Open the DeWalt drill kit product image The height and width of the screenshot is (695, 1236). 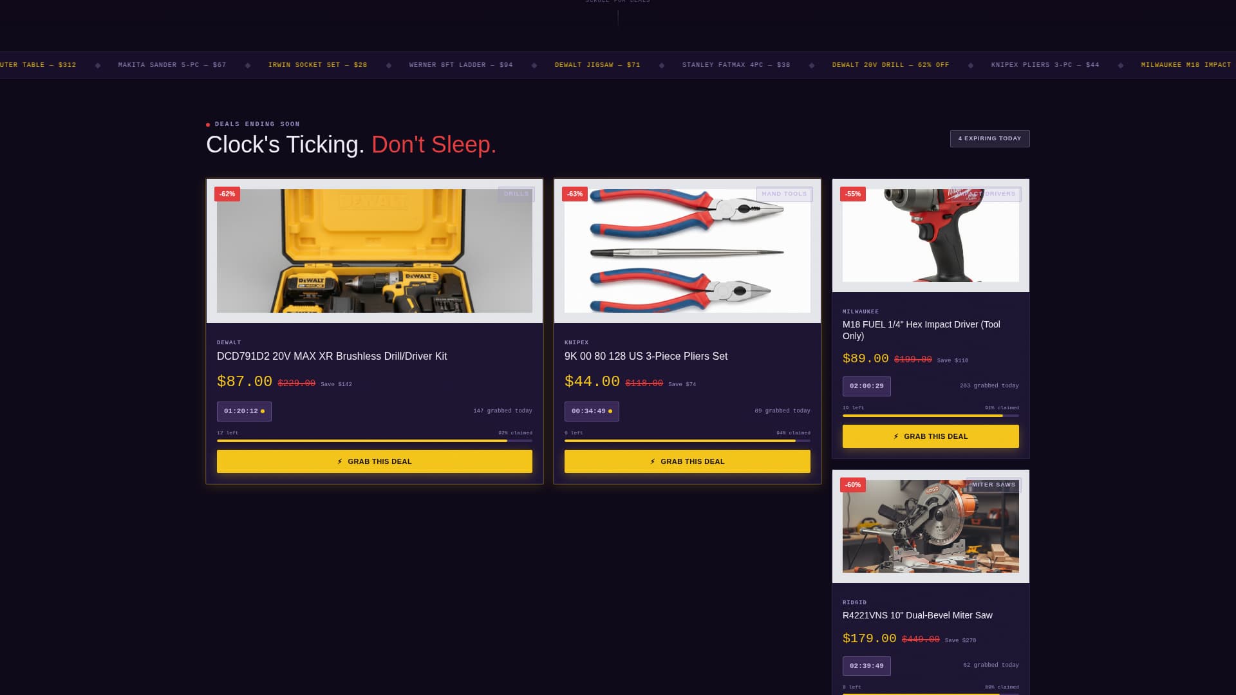pos(374,251)
